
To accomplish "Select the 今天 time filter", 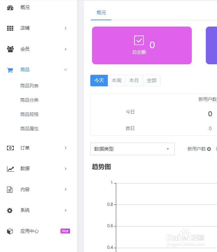I will (x=99, y=80).
